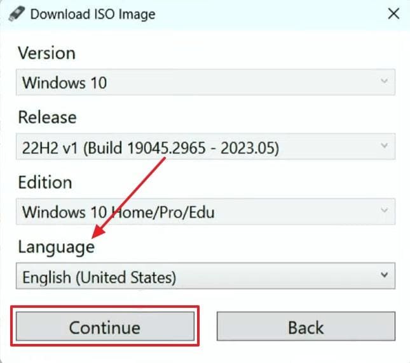Close the Download ISO Image dialog

point(393,13)
